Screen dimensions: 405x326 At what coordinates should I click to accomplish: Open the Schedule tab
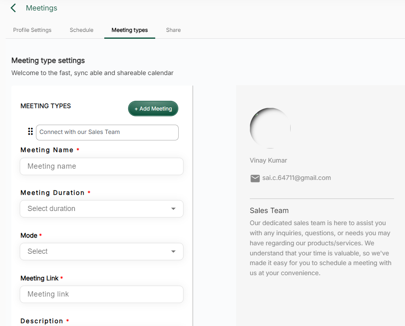click(81, 30)
